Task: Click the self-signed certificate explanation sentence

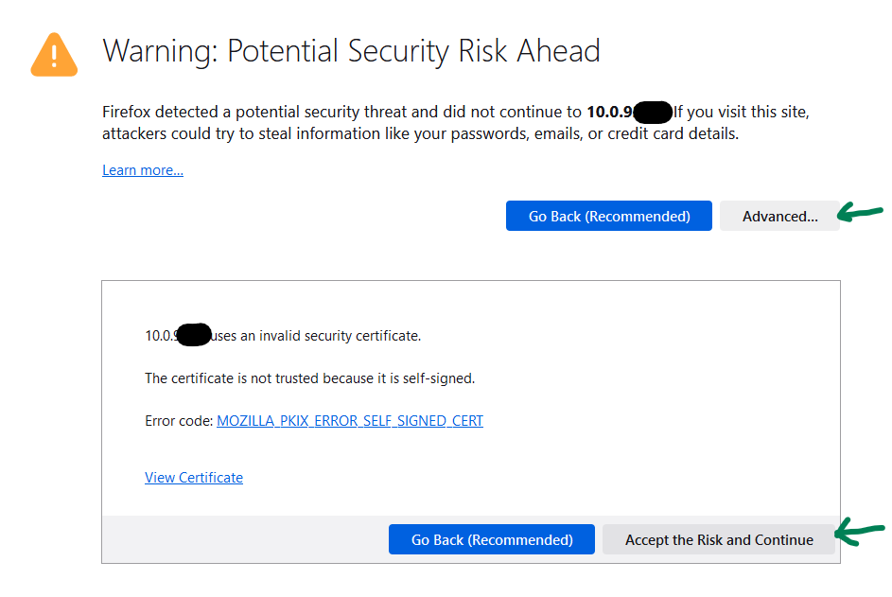Action: [x=309, y=378]
